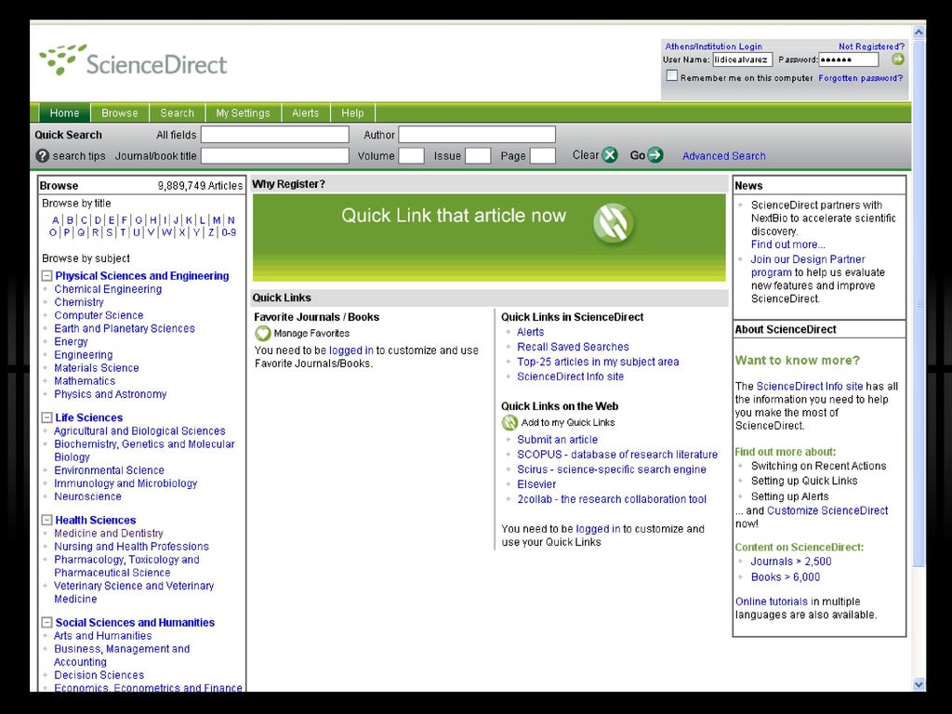Image resolution: width=952 pixels, height=714 pixels.
Task: Open the Browse tab
Action: (120, 112)
